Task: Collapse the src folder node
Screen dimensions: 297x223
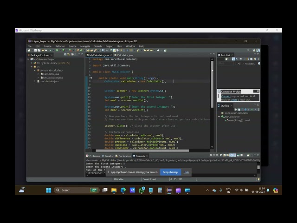Action: pos(32,66)
